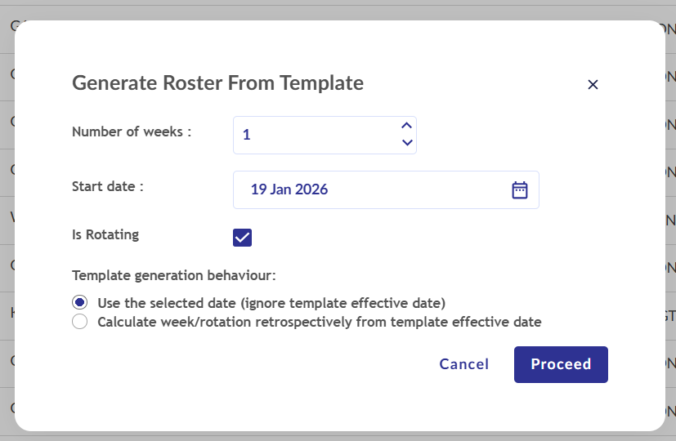Click the value 1 in the weeks box

click(247, 135)
